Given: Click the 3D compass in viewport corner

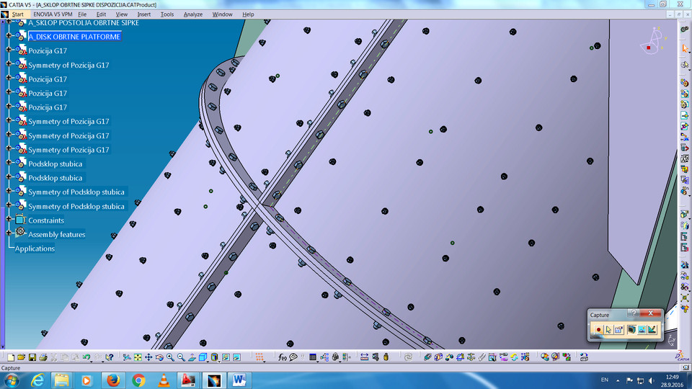Looking at the screenshot, I should 654,41.
